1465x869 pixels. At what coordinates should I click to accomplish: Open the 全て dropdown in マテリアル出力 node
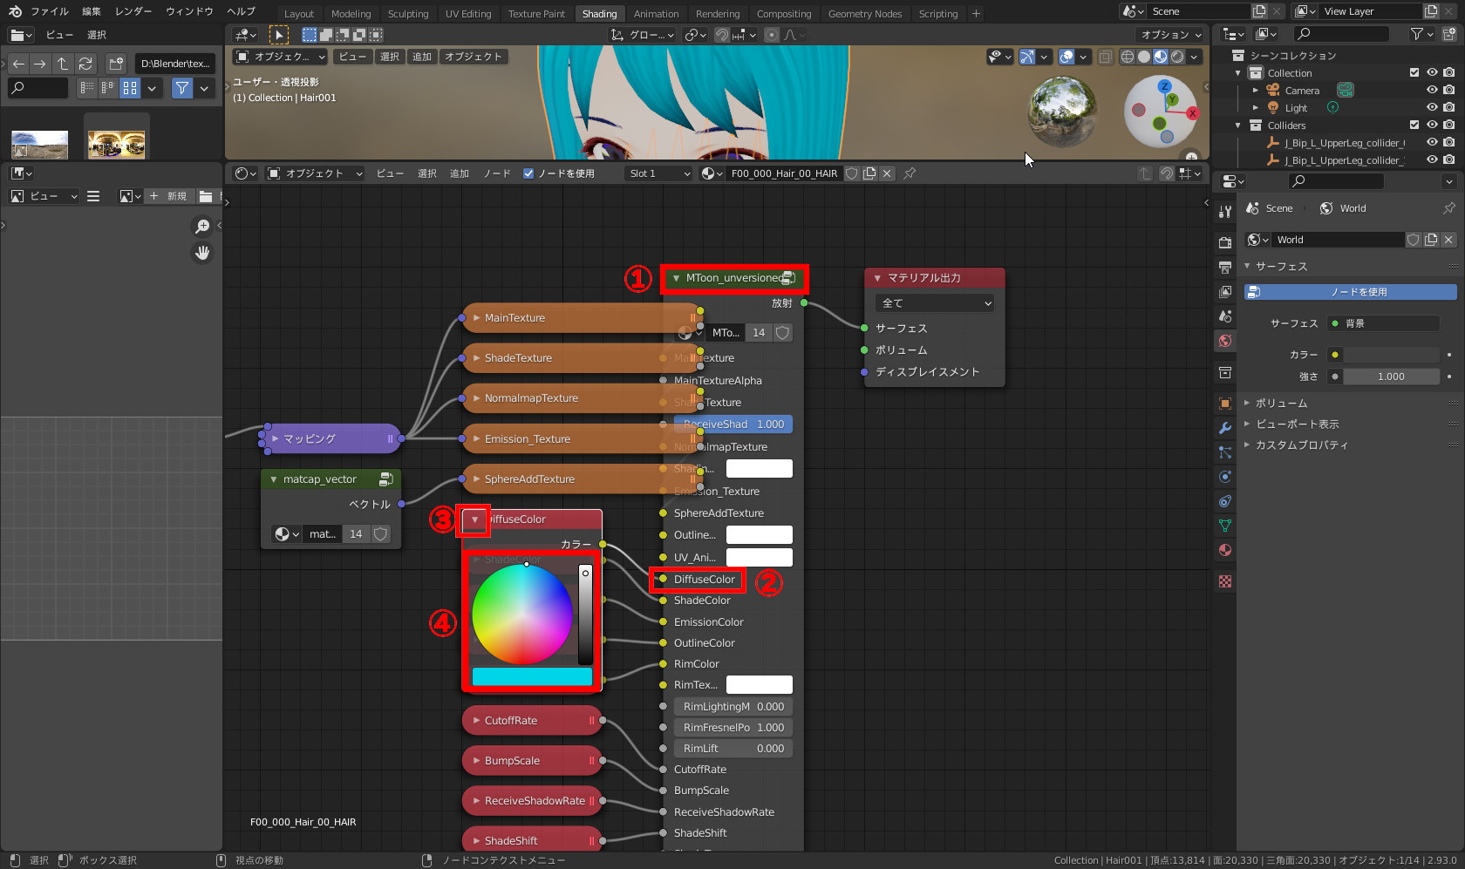[935, 303]
